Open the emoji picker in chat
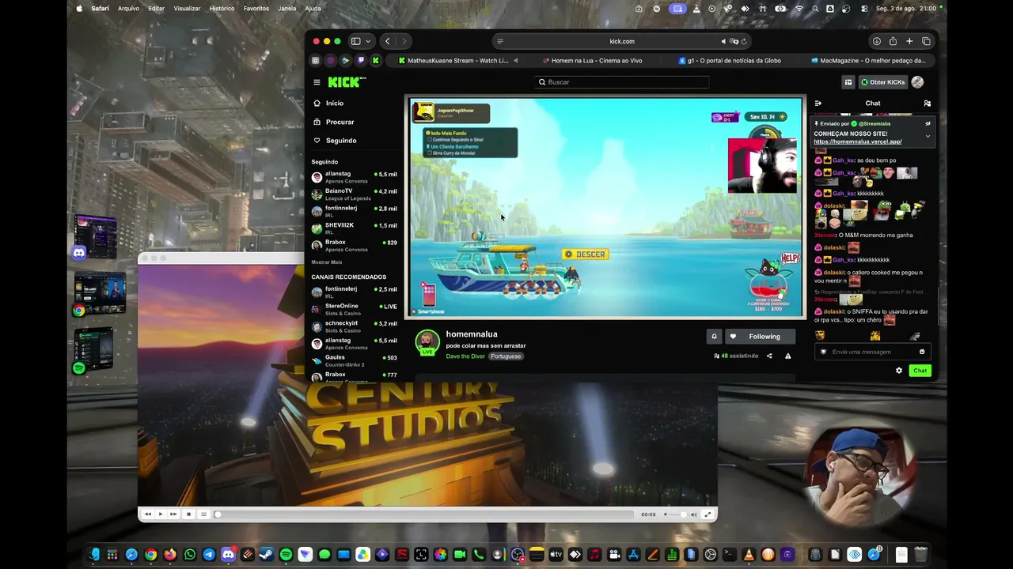 click(922, 352)
